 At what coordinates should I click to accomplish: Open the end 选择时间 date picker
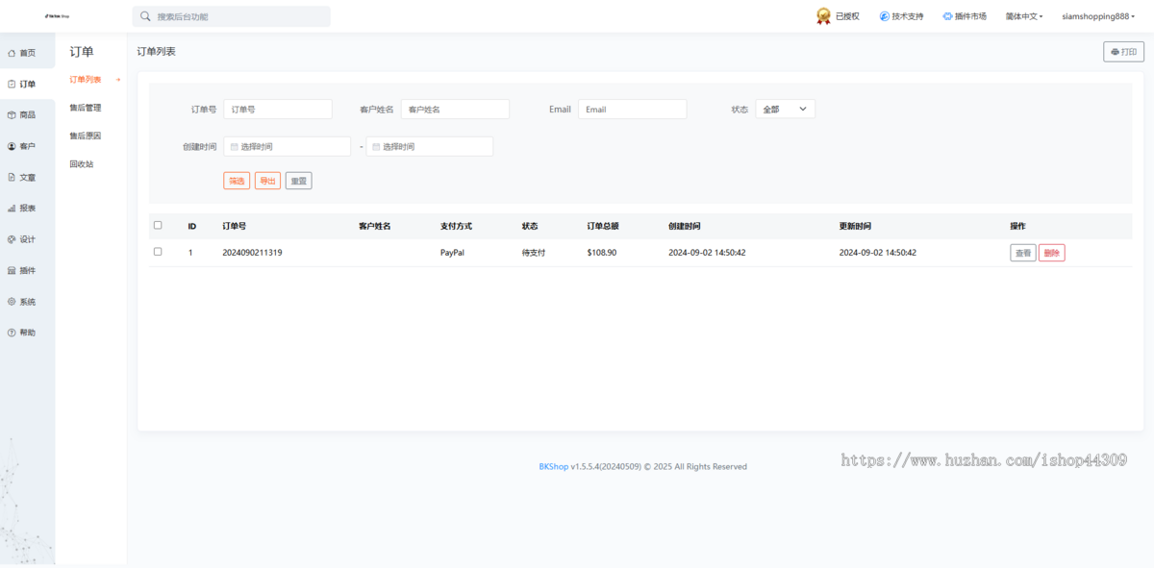point(429,146)
